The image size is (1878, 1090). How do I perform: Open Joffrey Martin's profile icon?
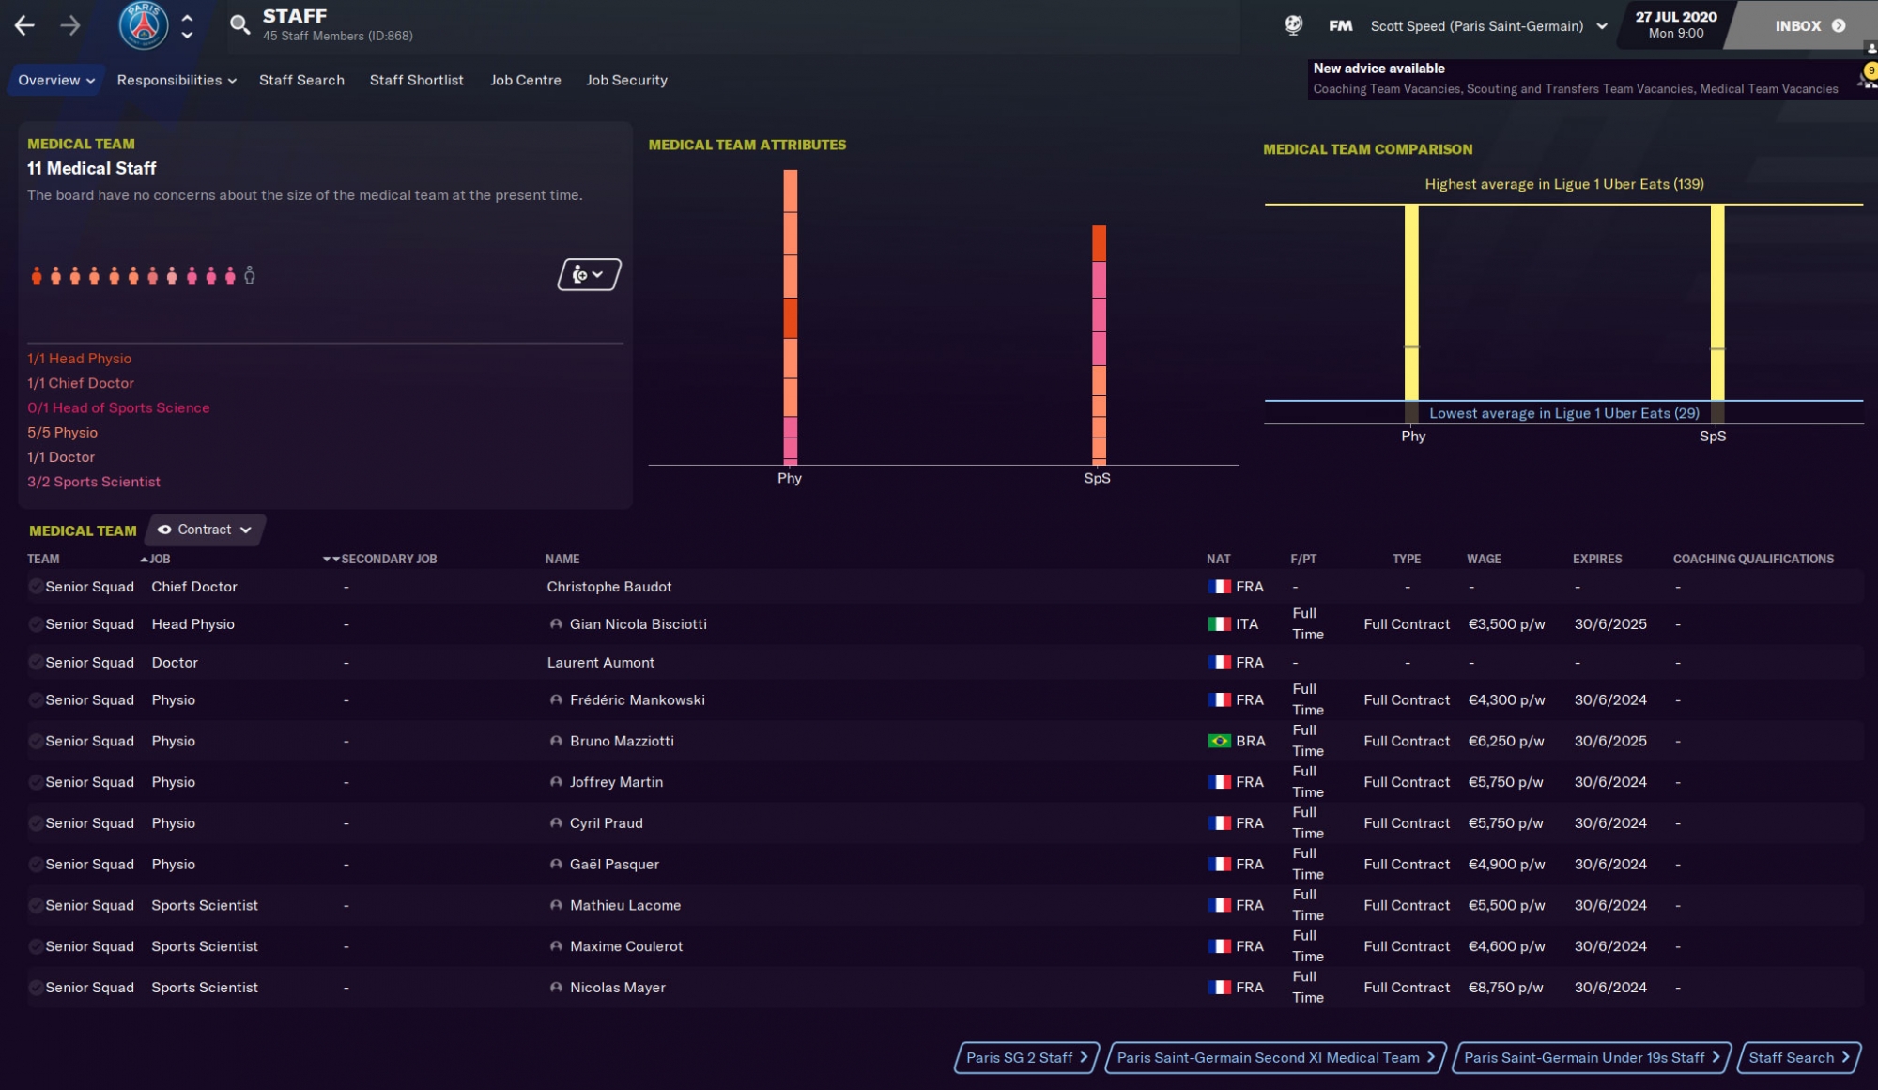pyautogui.click(x=556, y=782)
